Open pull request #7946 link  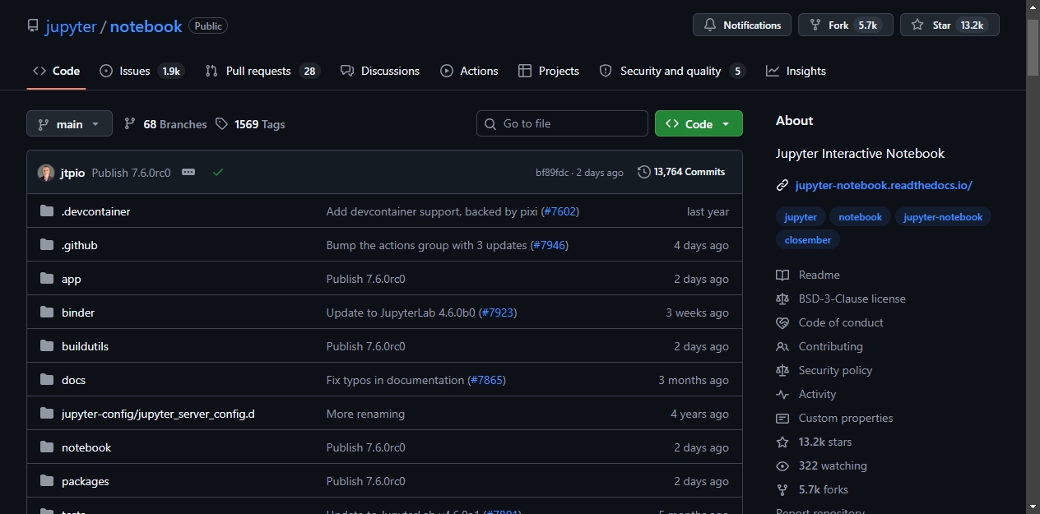click(549, 245)
